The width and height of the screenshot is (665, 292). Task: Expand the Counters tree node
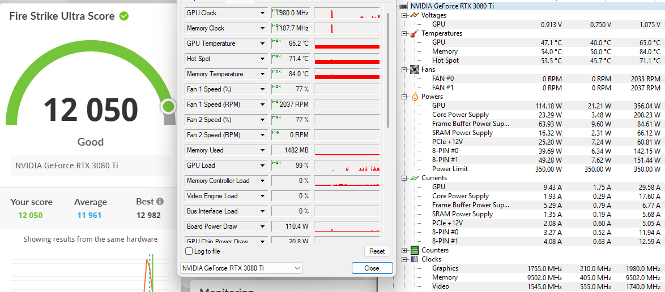click(404, 250)
